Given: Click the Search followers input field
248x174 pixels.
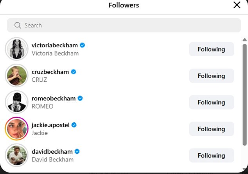Looking at the screenshot, I should click(x=125, y=25).
